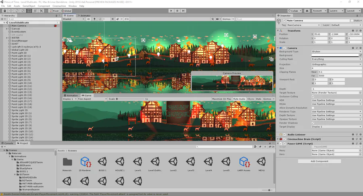Open the Tag MainCamera dropdown

303,25
